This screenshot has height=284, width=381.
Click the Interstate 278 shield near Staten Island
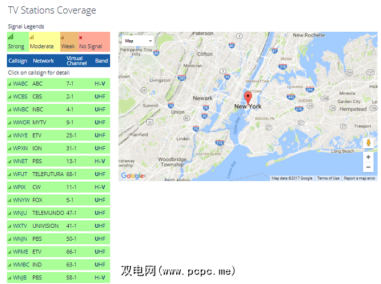pos(220,143)
